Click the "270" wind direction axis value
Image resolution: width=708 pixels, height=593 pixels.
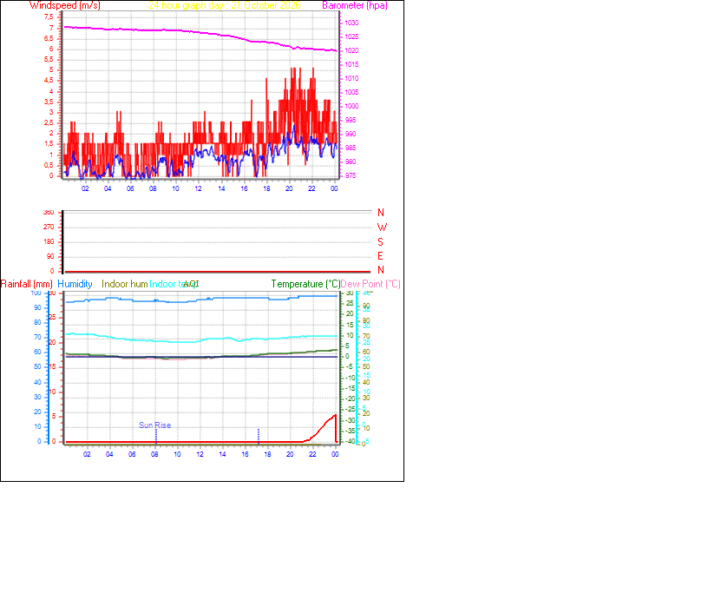click(x=49, y=227)
